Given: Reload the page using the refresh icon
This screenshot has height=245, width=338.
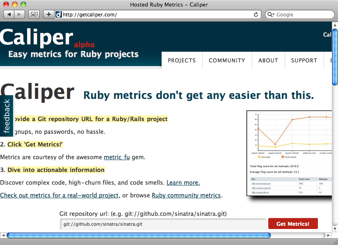Looking at the screenshot, I should pos(256,14).
